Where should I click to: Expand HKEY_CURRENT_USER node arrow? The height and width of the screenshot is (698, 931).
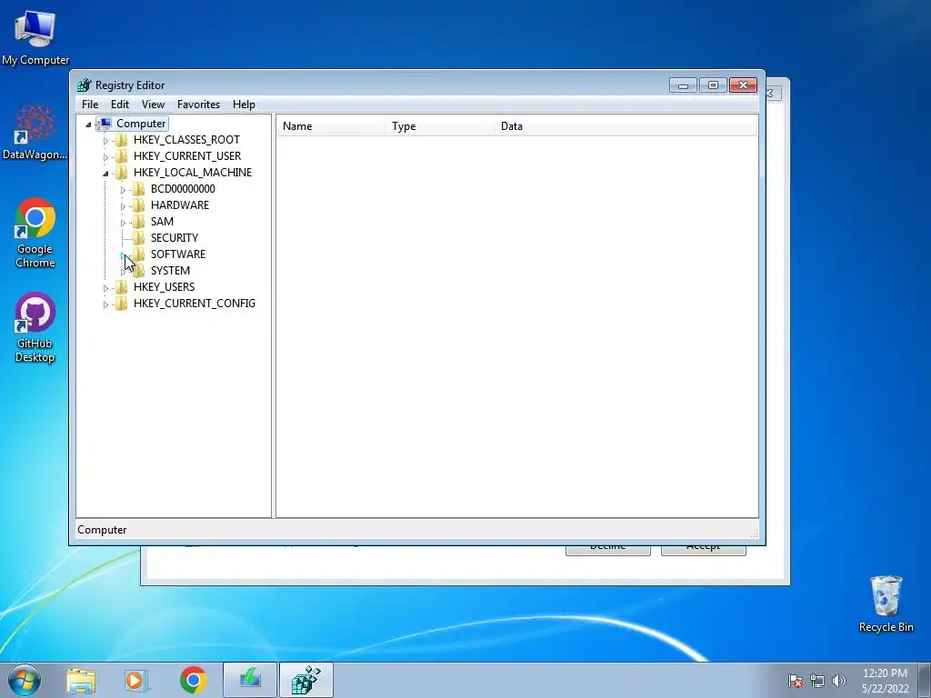(x=105, y=157)
